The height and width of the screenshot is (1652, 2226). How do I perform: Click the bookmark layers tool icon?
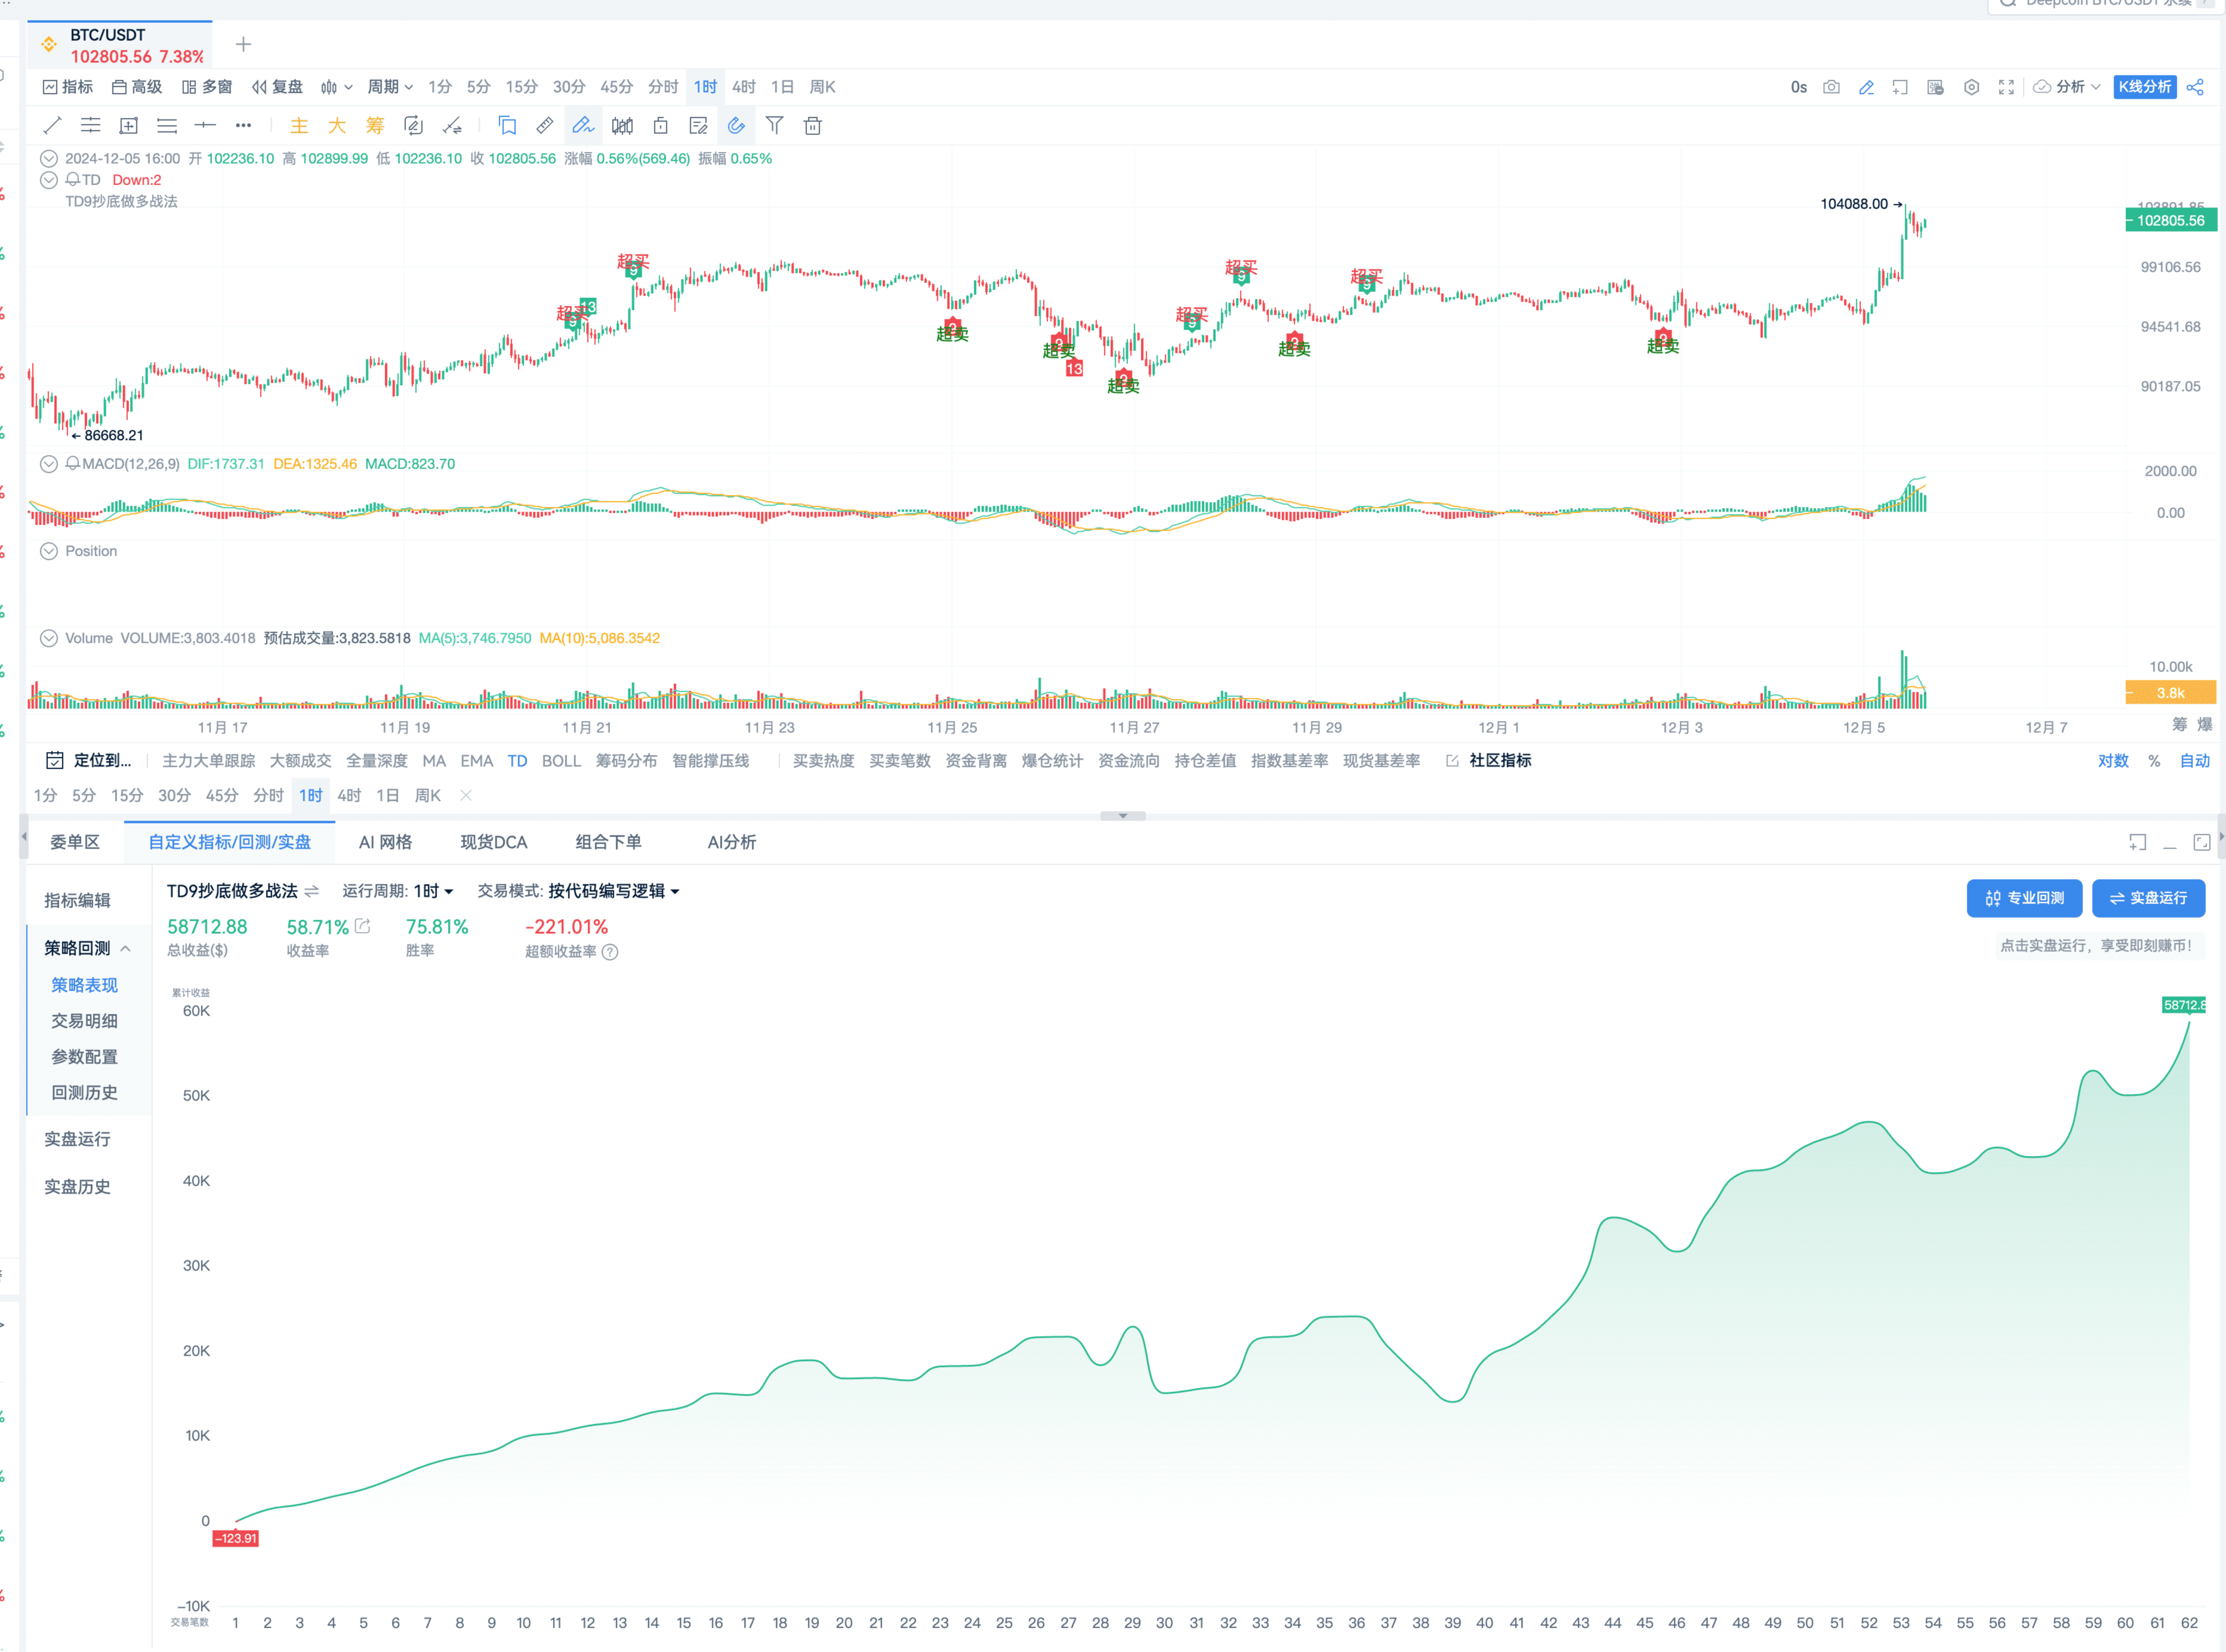[507, 126]
